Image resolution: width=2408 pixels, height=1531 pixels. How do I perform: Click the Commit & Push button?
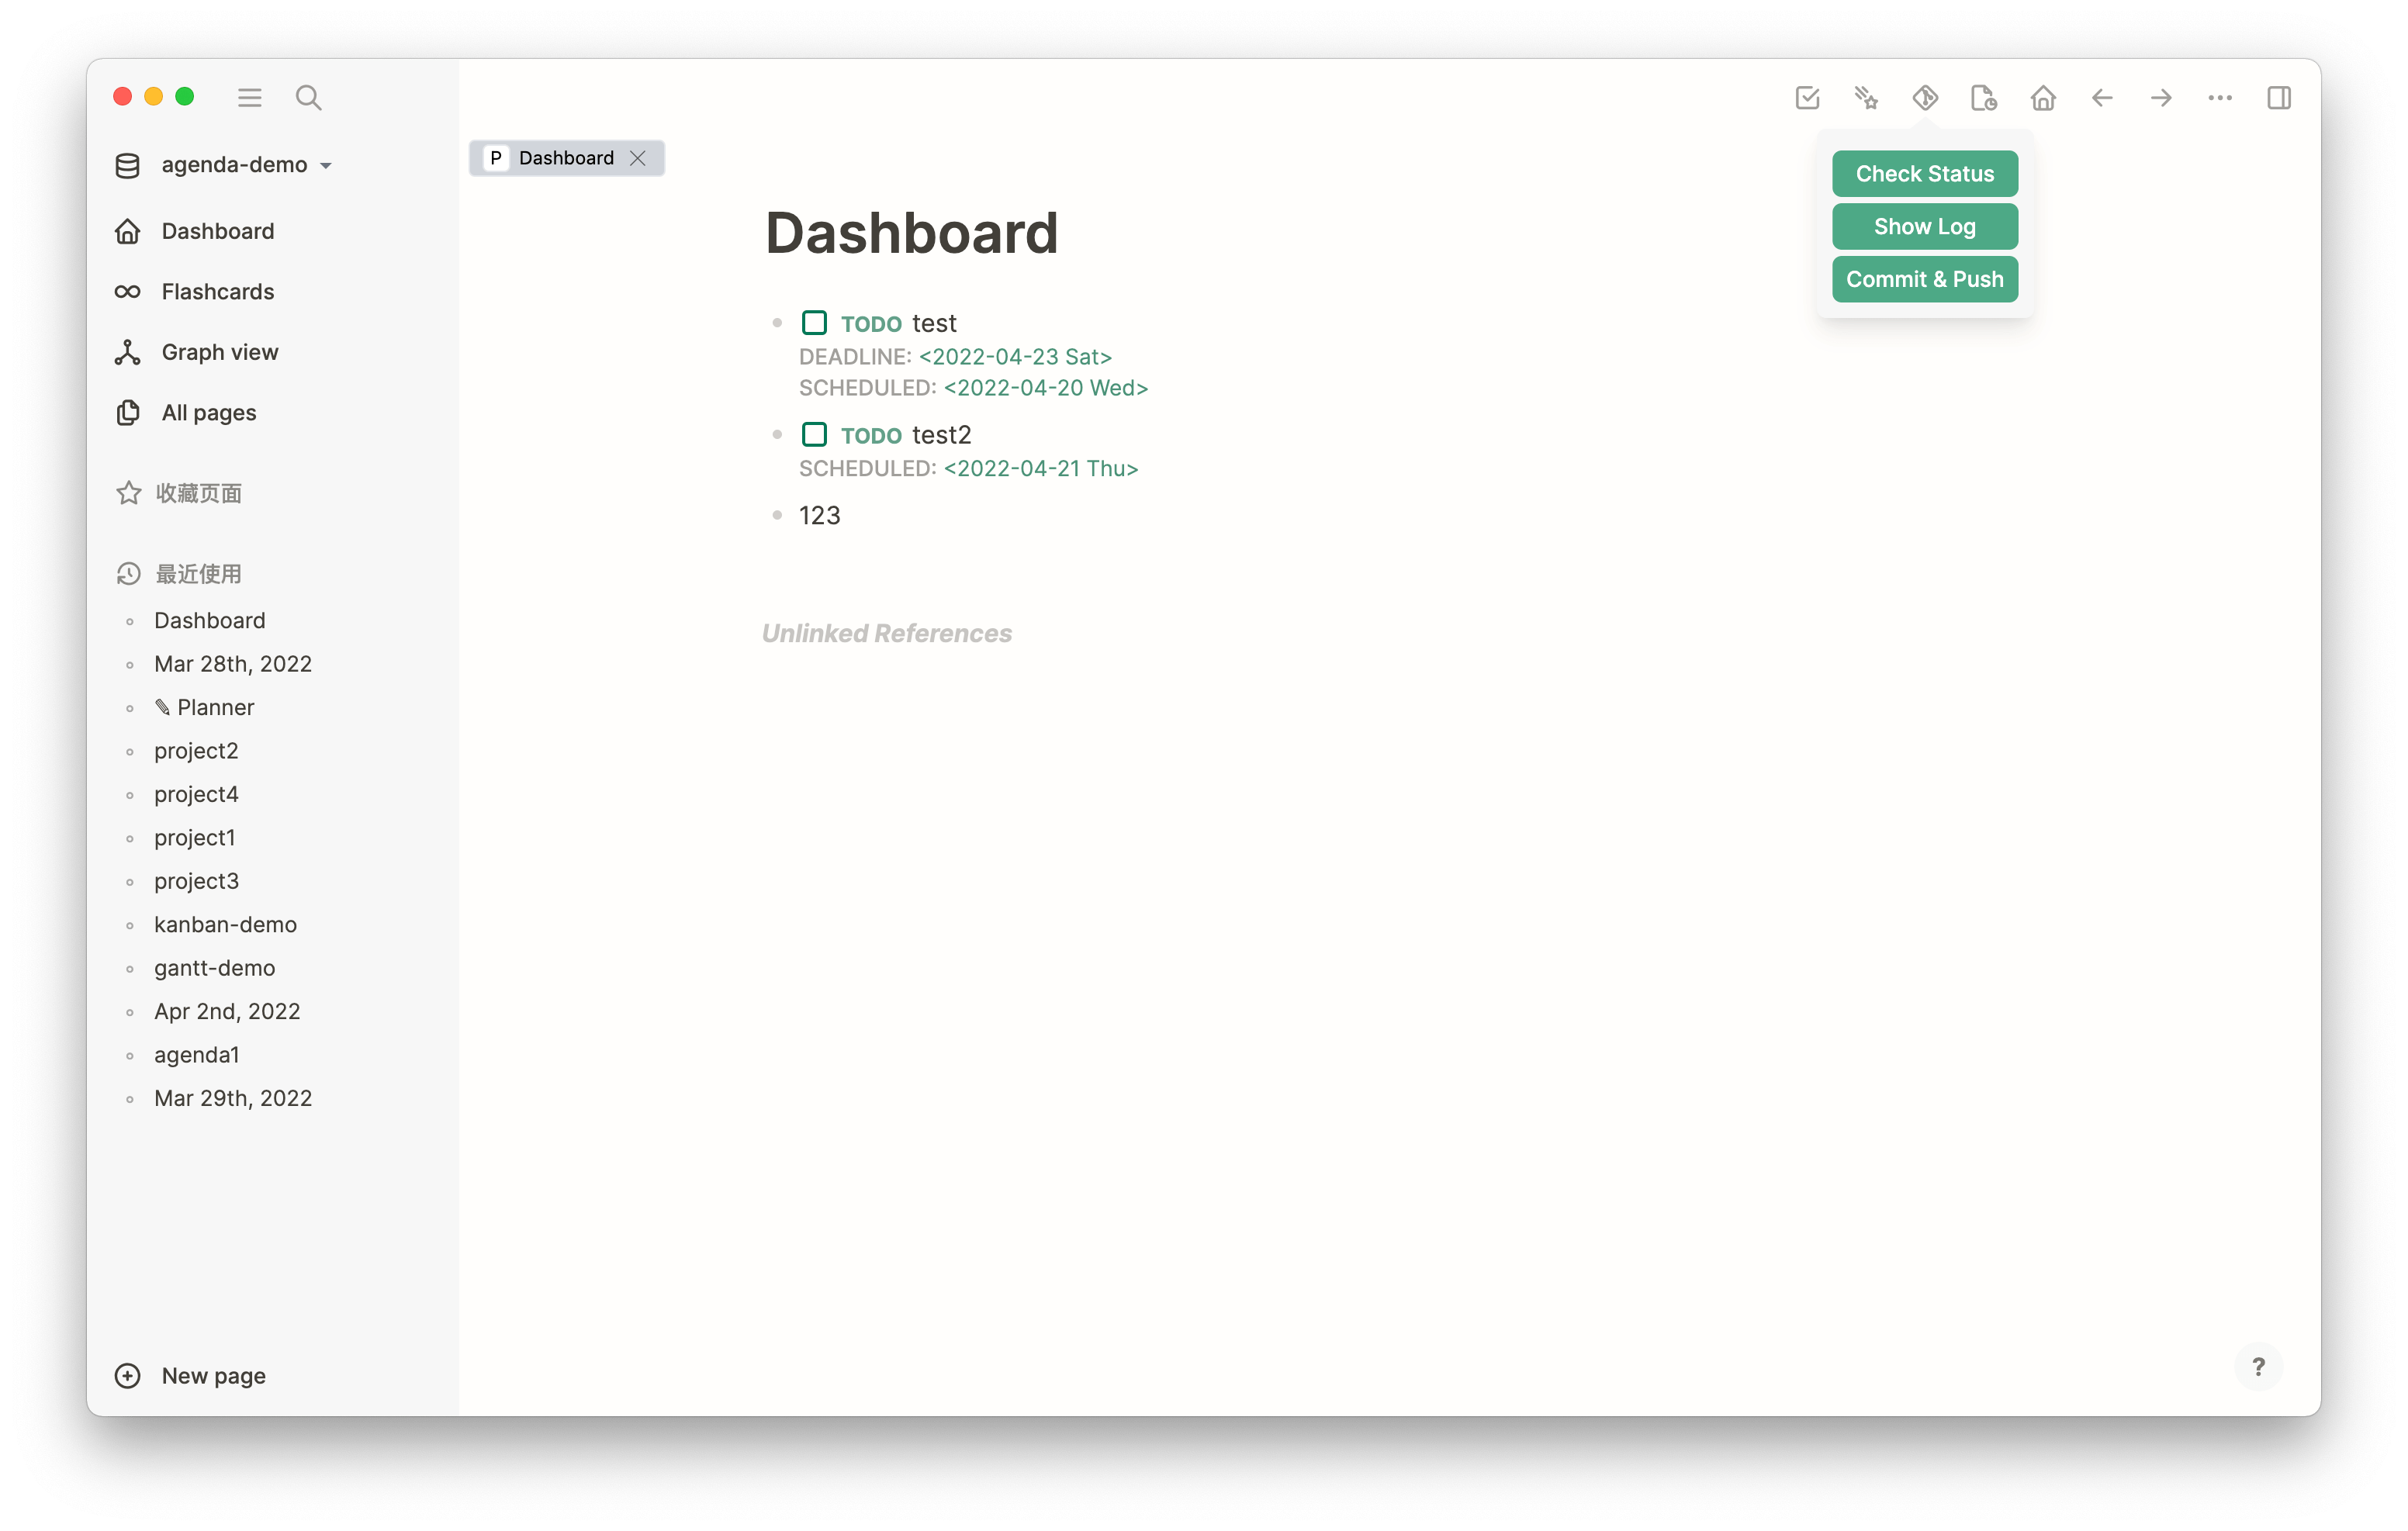coord(1924,279)
